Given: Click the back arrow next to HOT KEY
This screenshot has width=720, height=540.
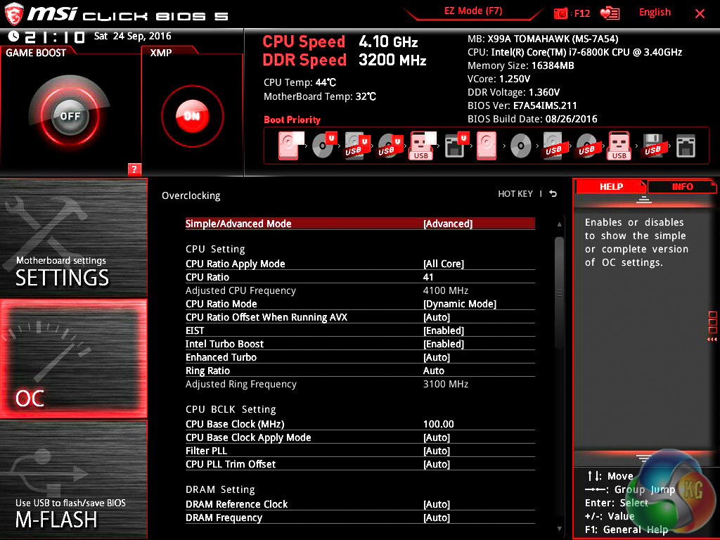Looking at the screenshot, I should pos(553,194).
